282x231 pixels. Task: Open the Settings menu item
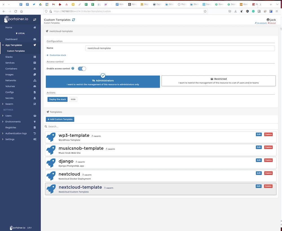10,139
